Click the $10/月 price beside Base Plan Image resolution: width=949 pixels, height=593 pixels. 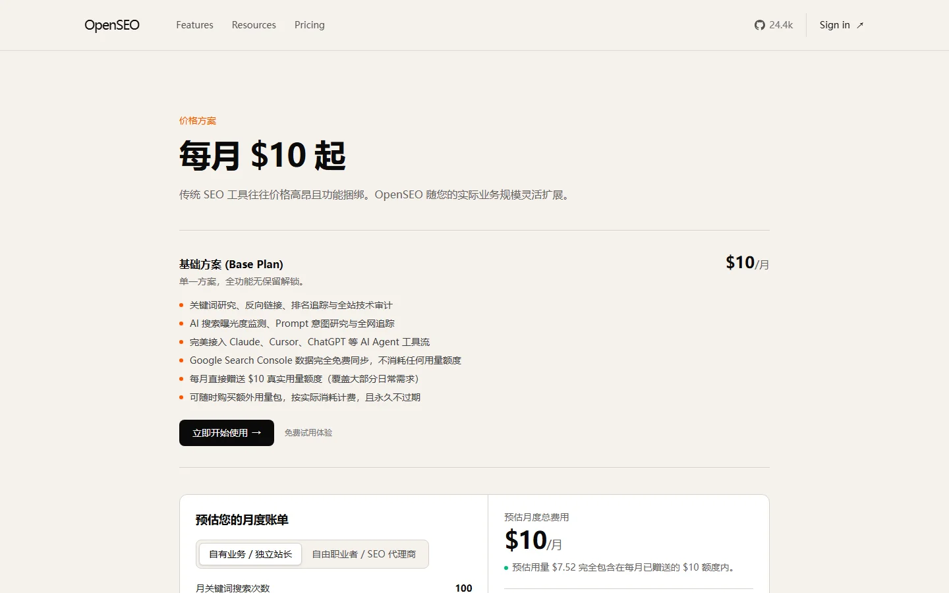747,263
